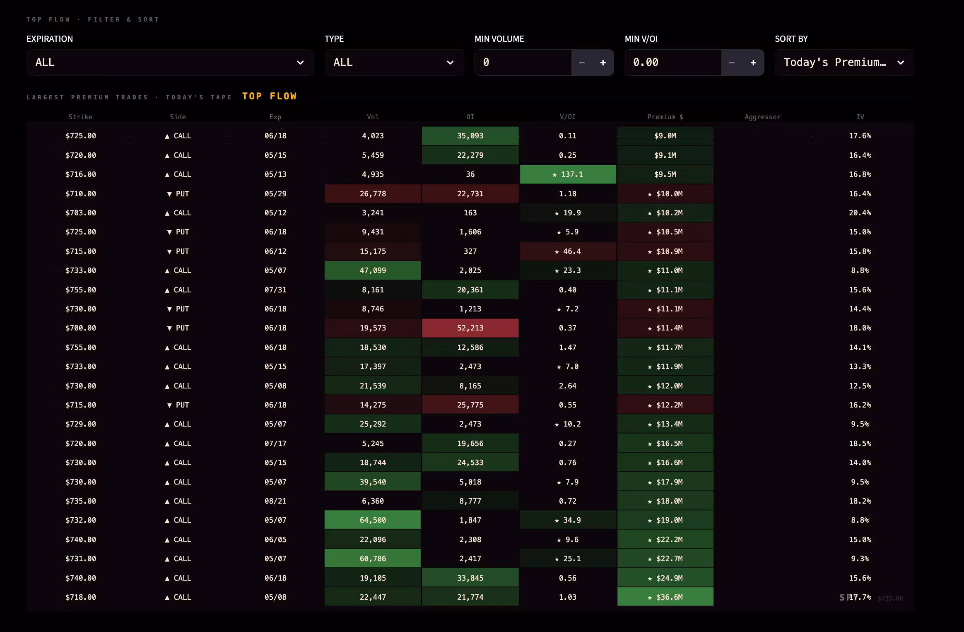Select the 52,213 open interest cell

pyautogui.click(x=470, y=328)
